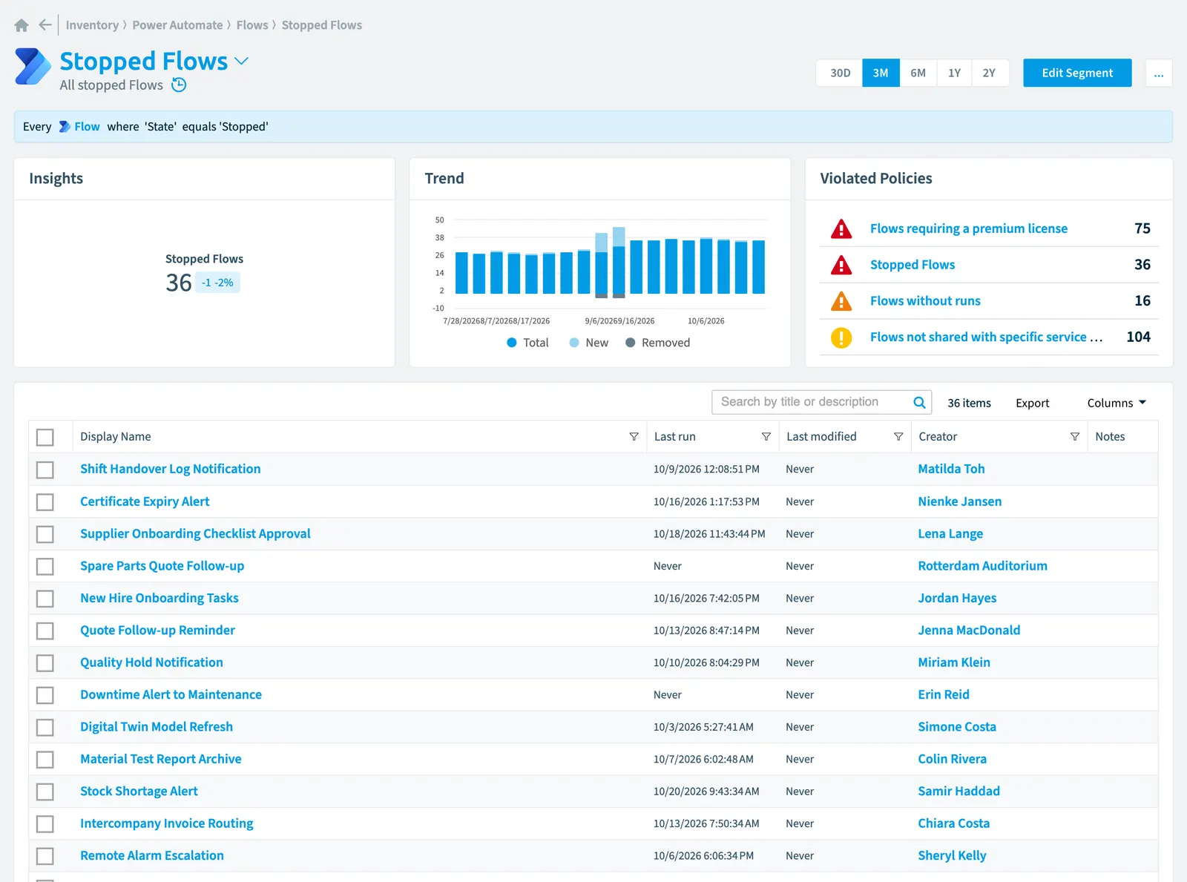This screenshot has height=882, width=1187.
Task: Toggle the Total legend swatch in Trend
Action: (x=512, y=343)
